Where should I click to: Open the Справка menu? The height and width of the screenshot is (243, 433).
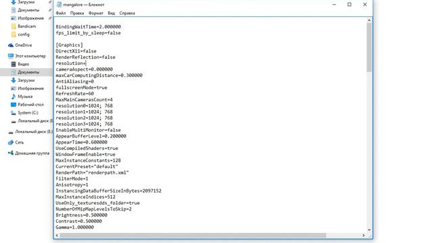click(127, 13)
